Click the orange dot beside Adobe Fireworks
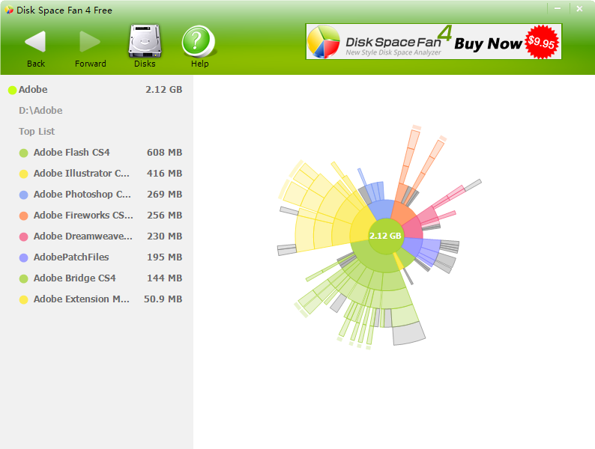 point(24,216)
